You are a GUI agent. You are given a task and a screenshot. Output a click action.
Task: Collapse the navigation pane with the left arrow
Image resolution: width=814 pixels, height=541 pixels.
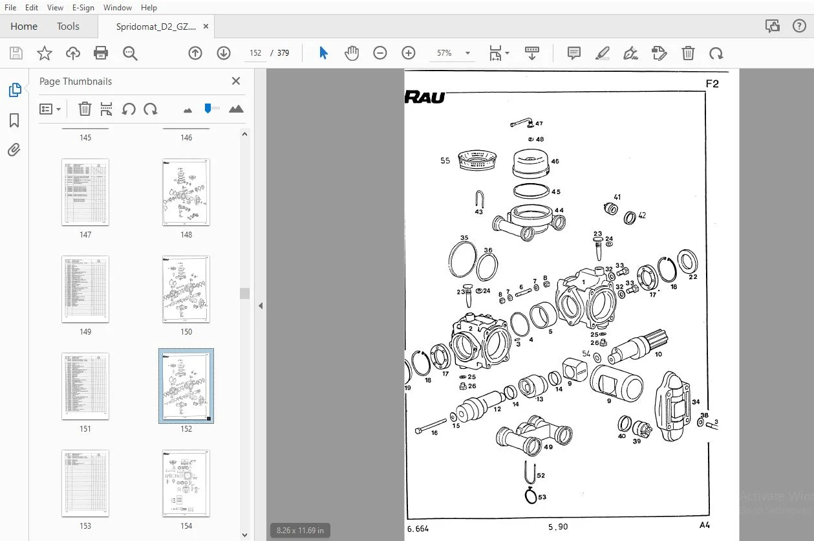pos(261,305)
